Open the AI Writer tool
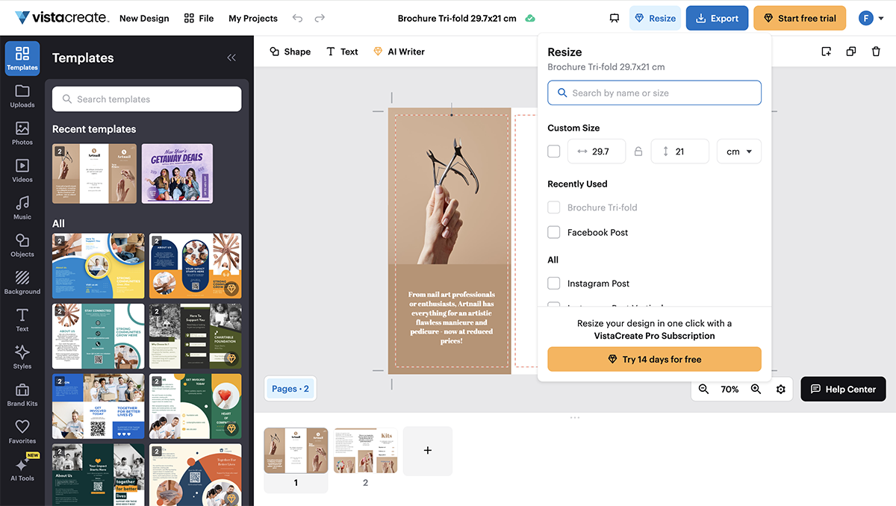The width and height of the screenshot is (896, 506). point(399,51)
